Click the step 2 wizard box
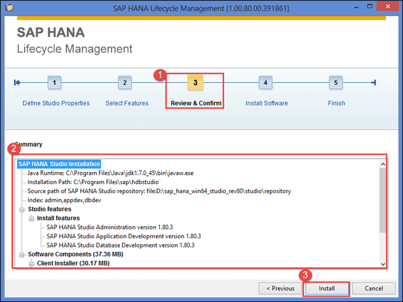 tap(125, 83)
